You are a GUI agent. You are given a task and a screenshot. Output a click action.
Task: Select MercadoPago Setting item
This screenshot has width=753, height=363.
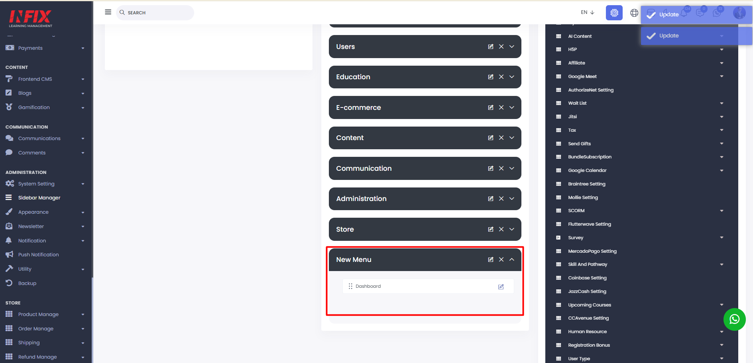pos(592,251)
